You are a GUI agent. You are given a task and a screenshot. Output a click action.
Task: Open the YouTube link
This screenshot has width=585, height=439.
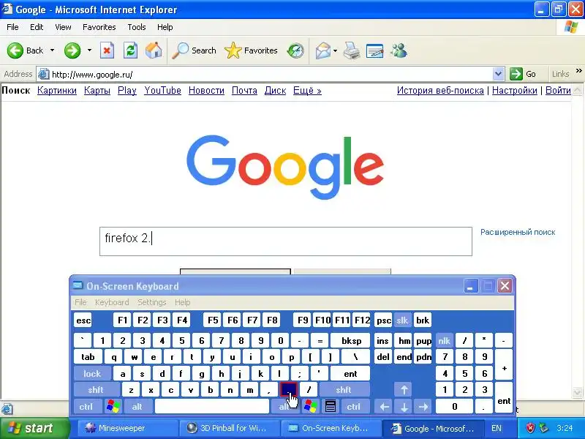tap(162, 90)
